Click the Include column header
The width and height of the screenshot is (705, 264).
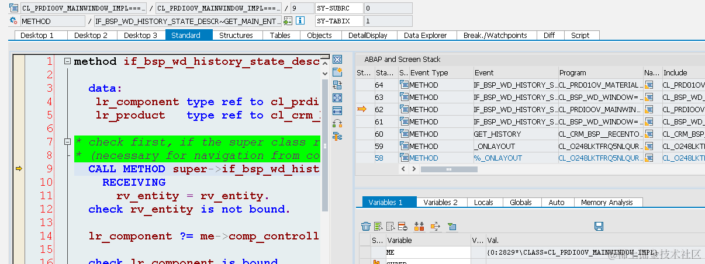coord(683,73)
